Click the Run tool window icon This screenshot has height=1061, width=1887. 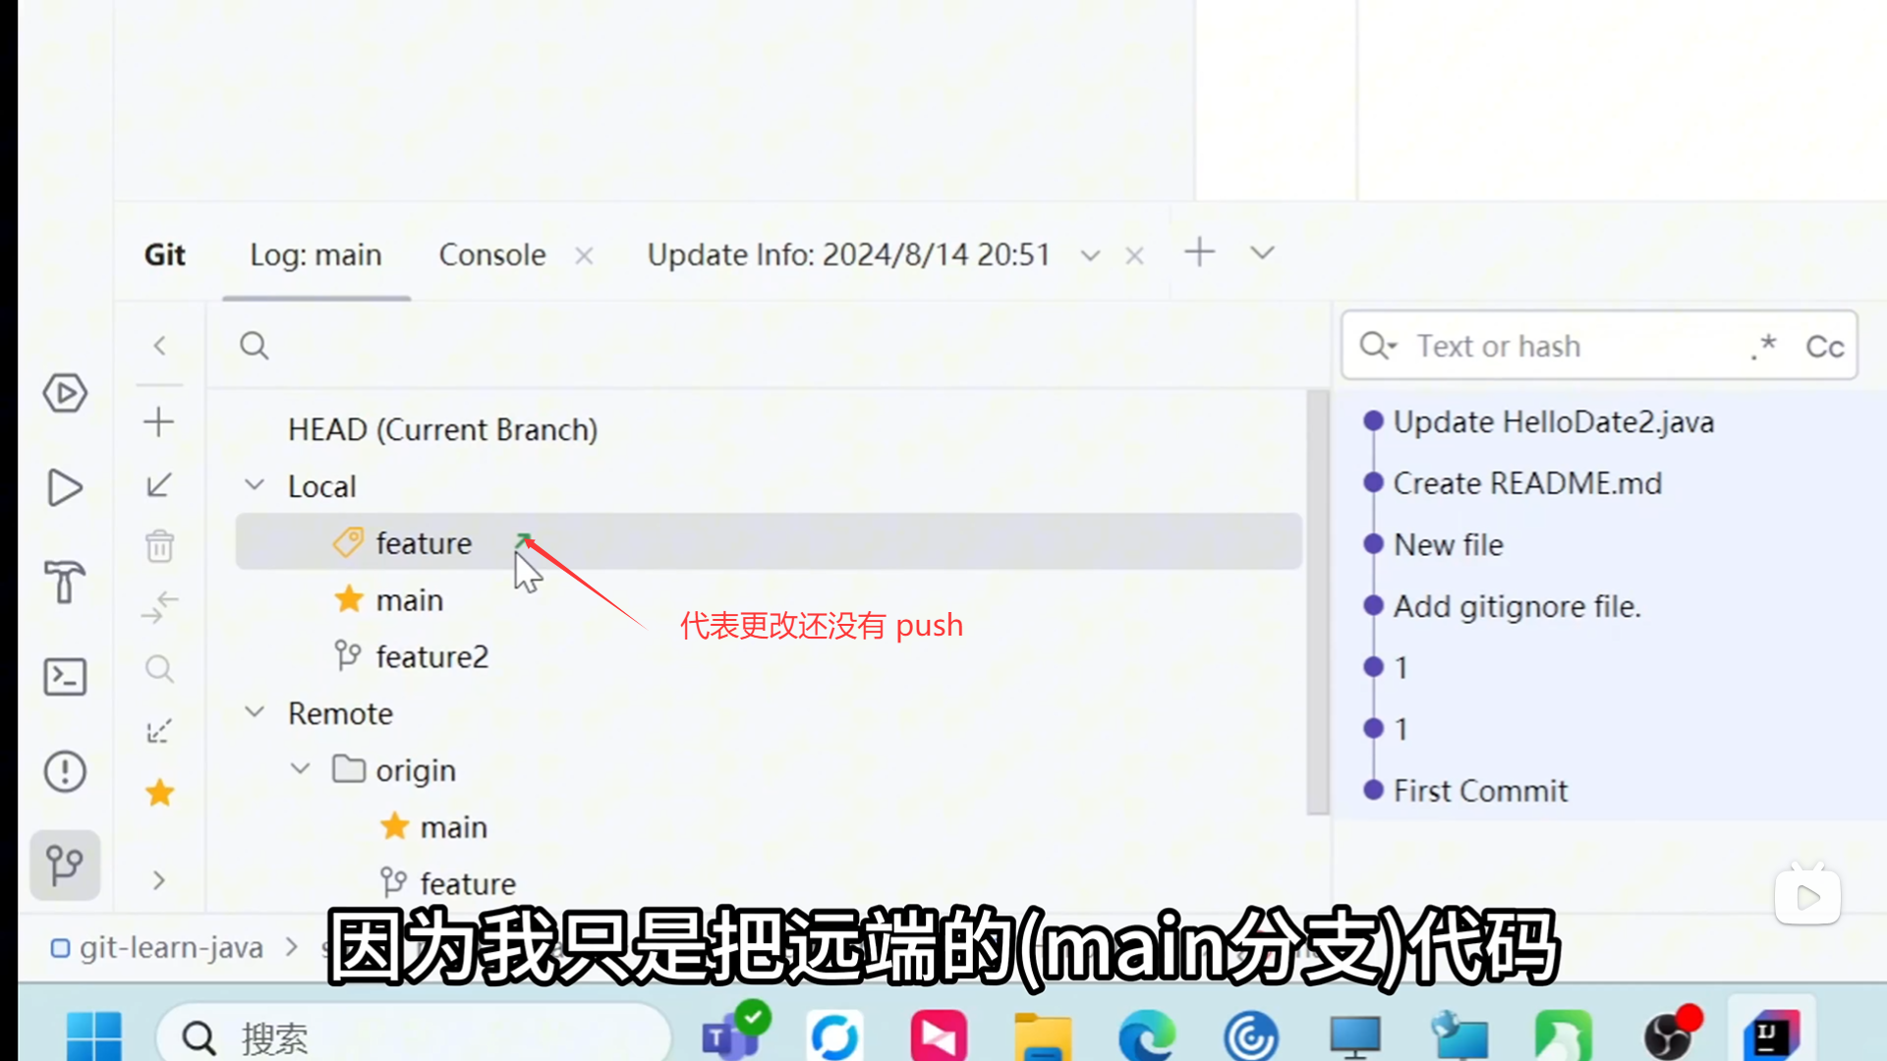tap(65, 488)
